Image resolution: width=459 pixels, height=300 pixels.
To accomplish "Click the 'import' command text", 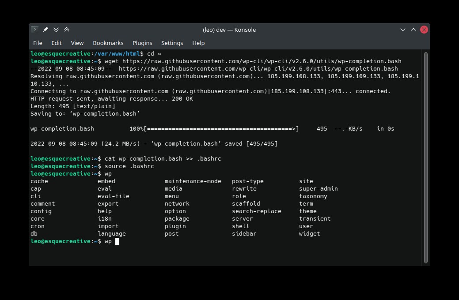I will click(108, 226).
